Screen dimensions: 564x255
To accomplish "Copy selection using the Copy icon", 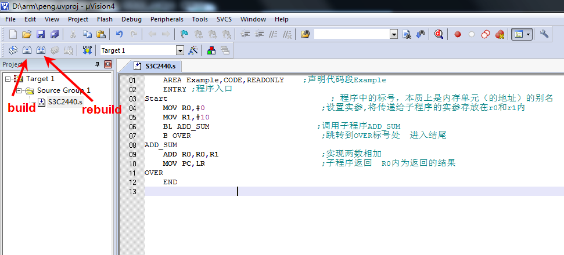I will pyautogui.click(x=87, y=34).
